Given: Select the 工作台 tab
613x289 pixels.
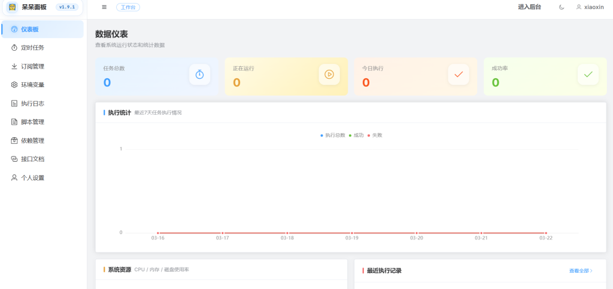Looking at the screenshot, I should pyautogui.click(x=128, y=7).
